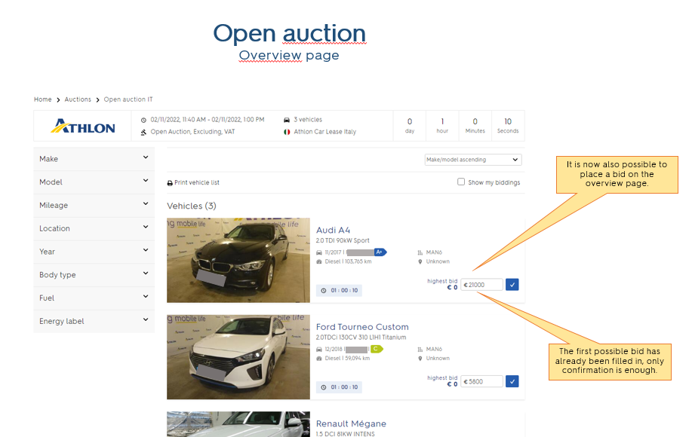692x437 pixels.
Task: Click the Ford Tourneo timer clock icon
Action: [324, 388]
